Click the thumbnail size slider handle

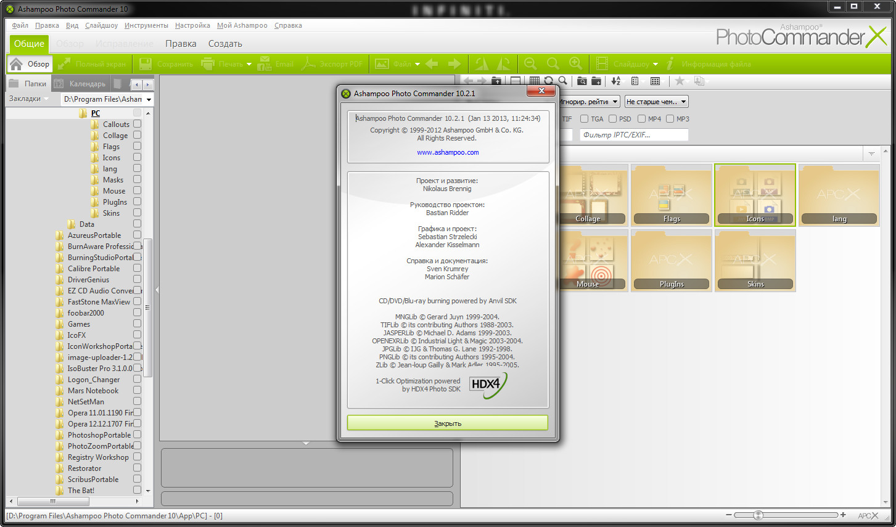(758, 515)
